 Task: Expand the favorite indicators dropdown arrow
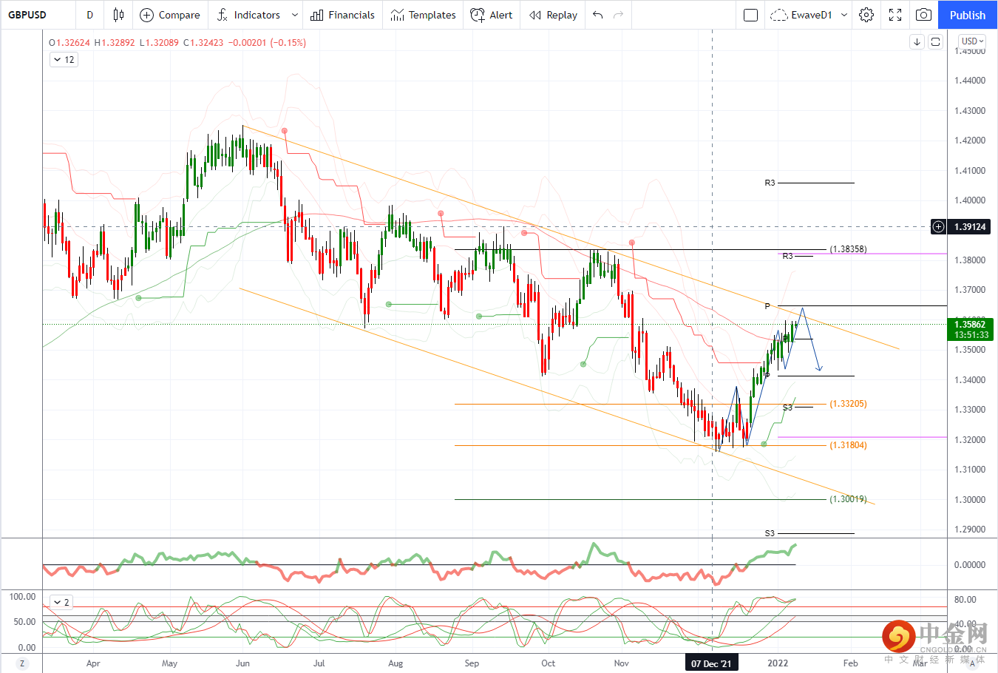[x=295, y=15]
